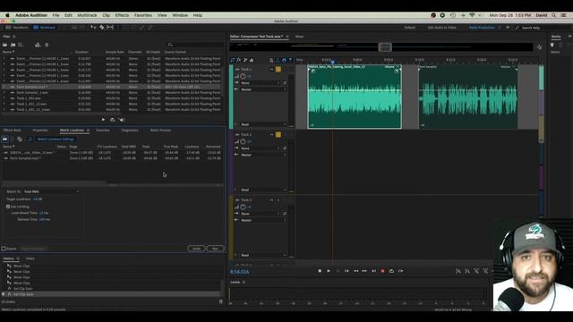Toggle snapping magnet icon in editor
Viewport: 573px width, 322px height.
(x=284, y=60)
